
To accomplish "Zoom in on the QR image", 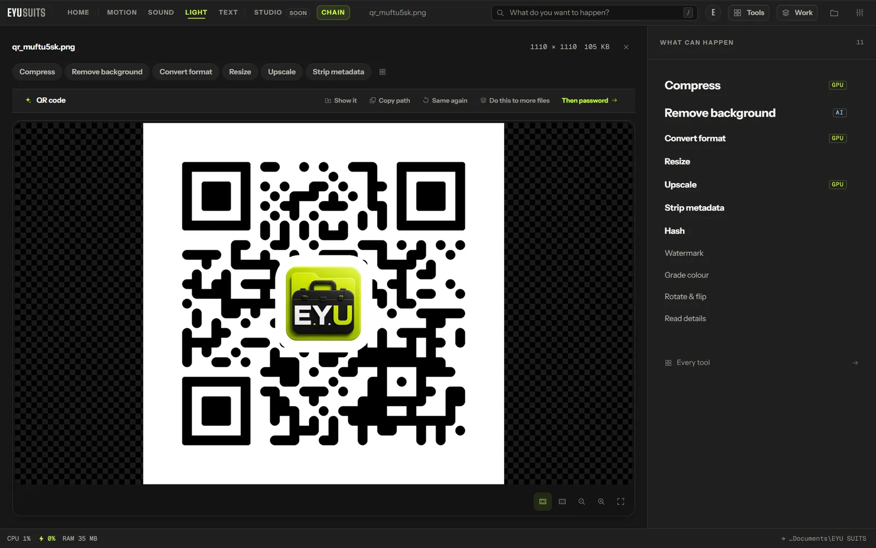I will click(x=601, y=501).
